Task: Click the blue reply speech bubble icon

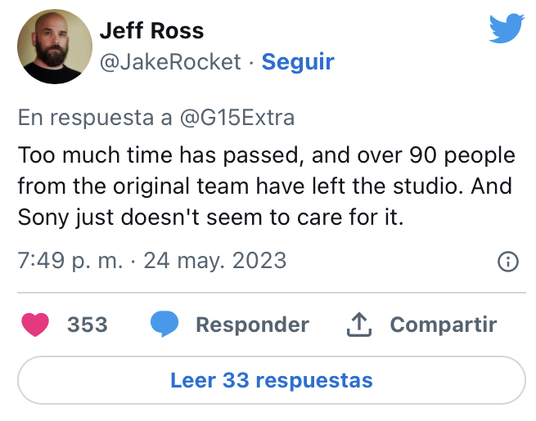Action: click(164, 324)
